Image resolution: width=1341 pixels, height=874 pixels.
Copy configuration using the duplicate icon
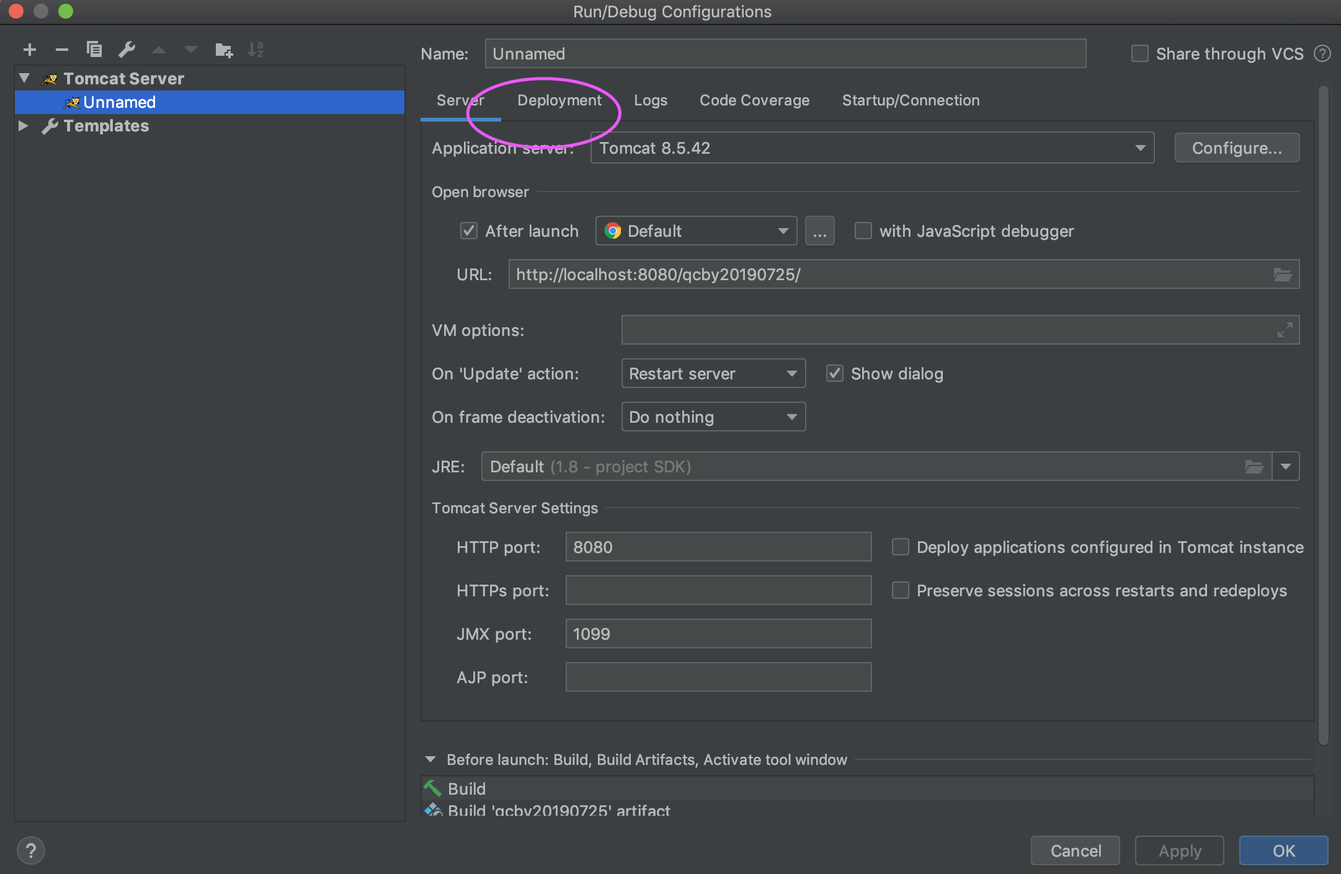[x=94, y=50]
